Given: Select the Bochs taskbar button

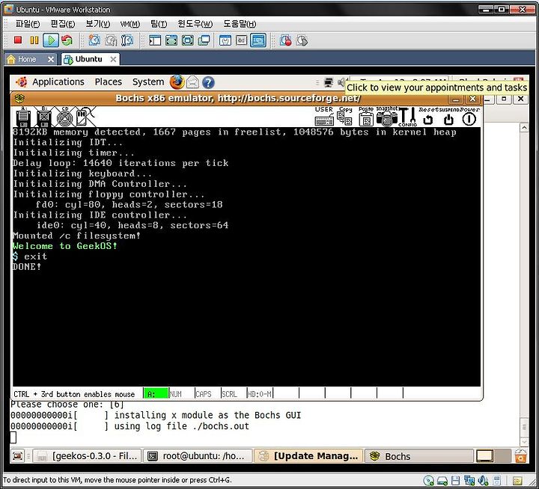Looking at the screenshot, I should [x=419, y=456].
